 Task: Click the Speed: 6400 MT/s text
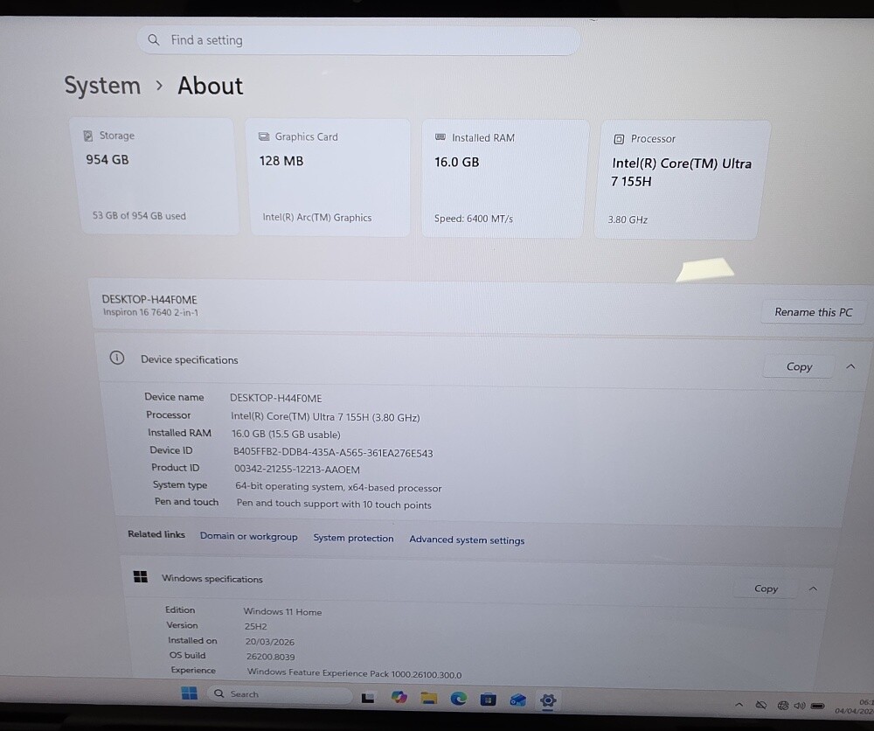pos(474,219)
